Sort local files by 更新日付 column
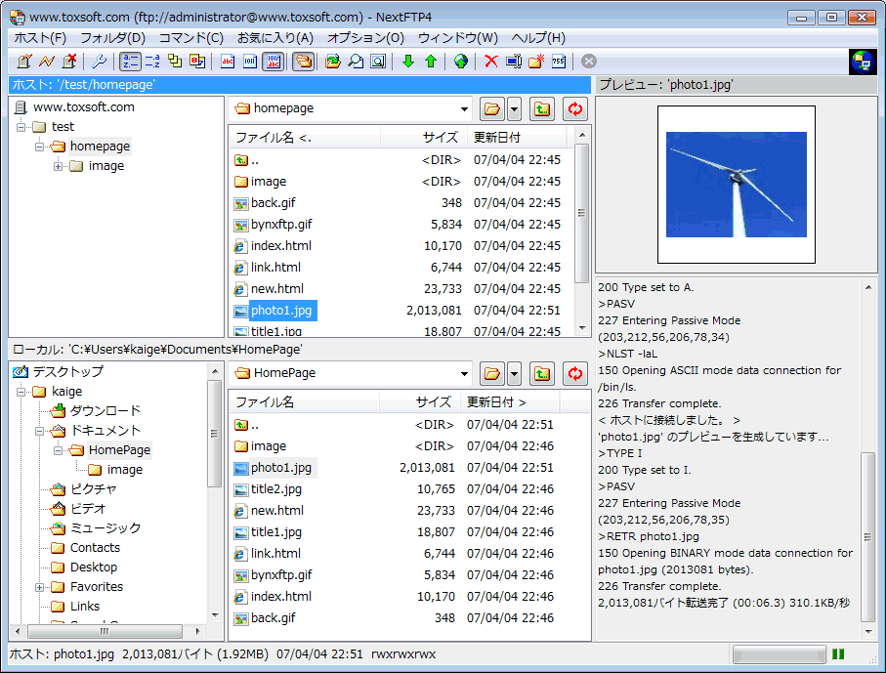Image resolution: width=886 pixels, height=673 pixels. [510, 401]
